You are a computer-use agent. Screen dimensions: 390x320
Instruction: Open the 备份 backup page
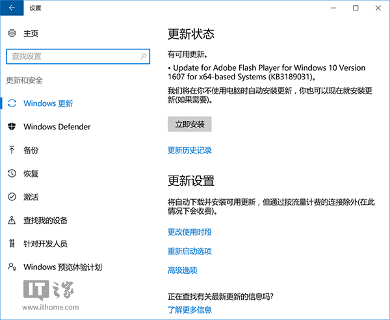pyautogui.click(x=31, y=150)
